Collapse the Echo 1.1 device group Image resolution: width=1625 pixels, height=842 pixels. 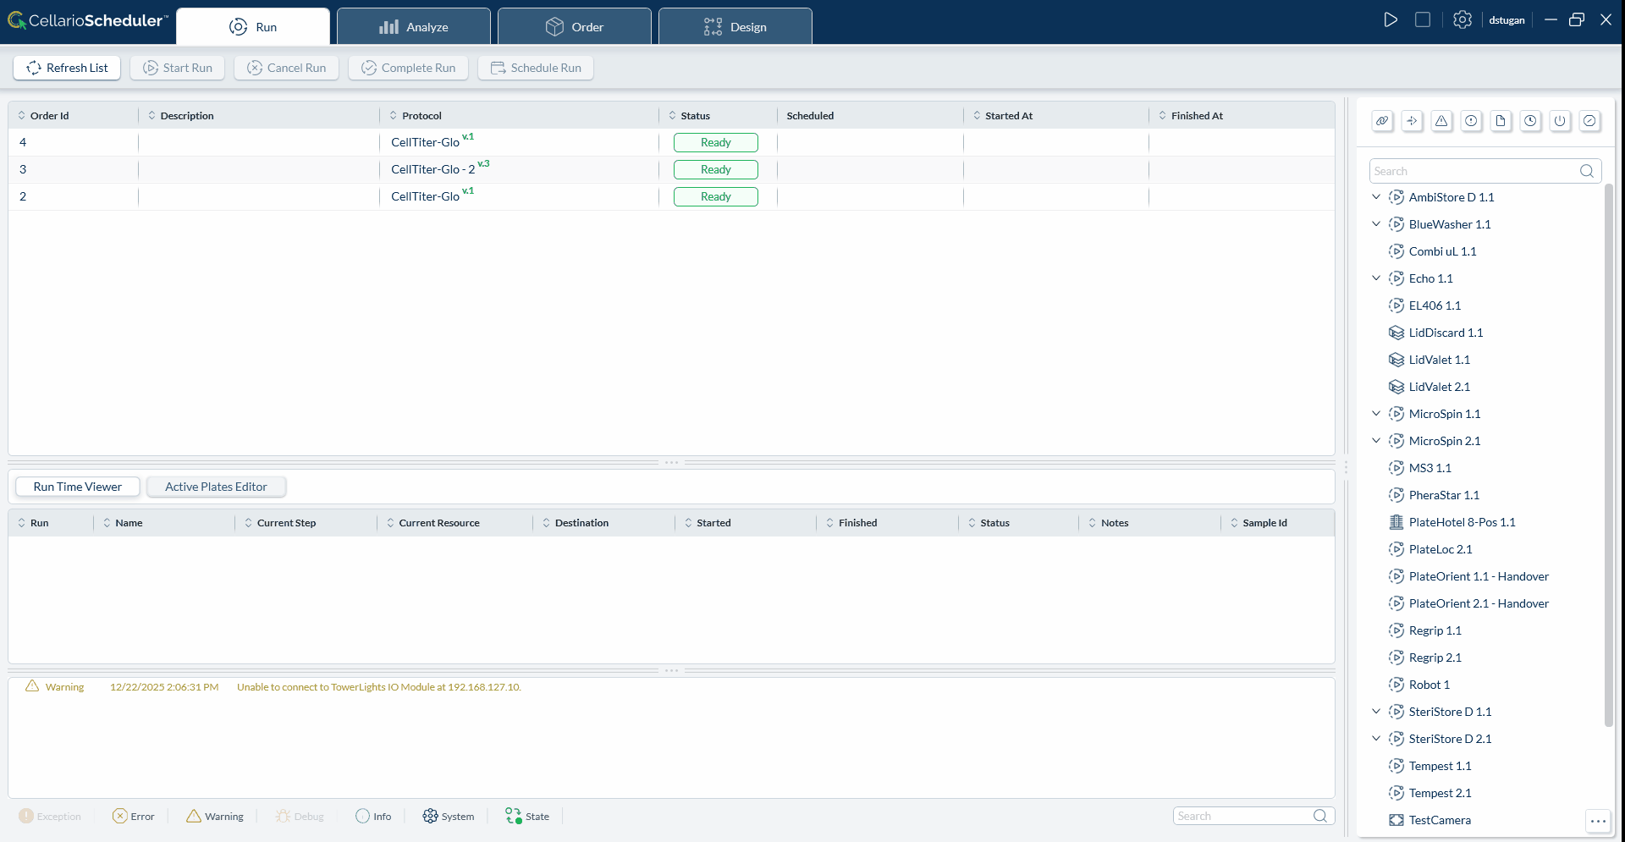(1375, 278)
